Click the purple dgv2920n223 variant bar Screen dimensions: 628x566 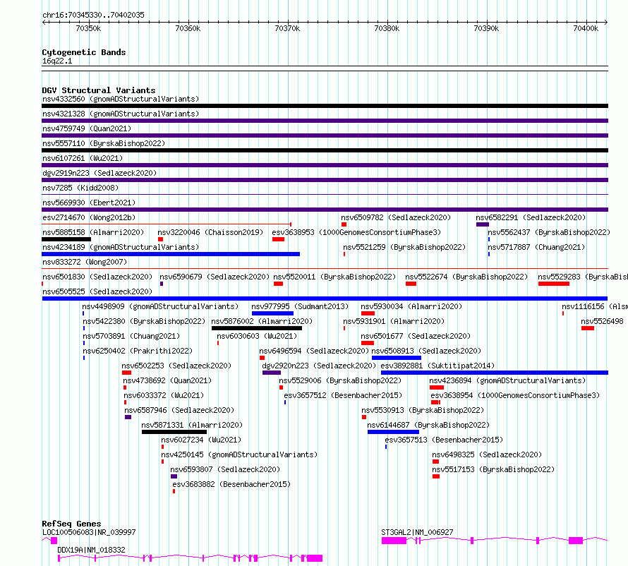click(x=272, y=373)
